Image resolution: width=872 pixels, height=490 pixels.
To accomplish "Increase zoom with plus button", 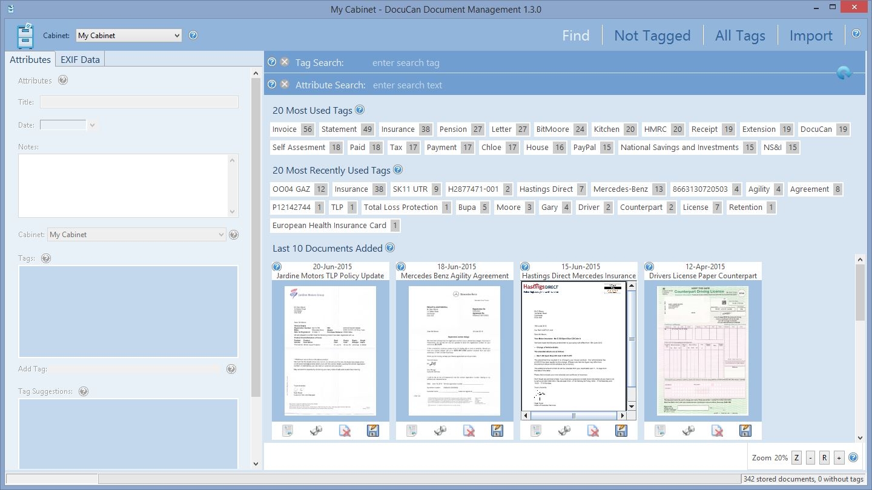I will (839, 458).
